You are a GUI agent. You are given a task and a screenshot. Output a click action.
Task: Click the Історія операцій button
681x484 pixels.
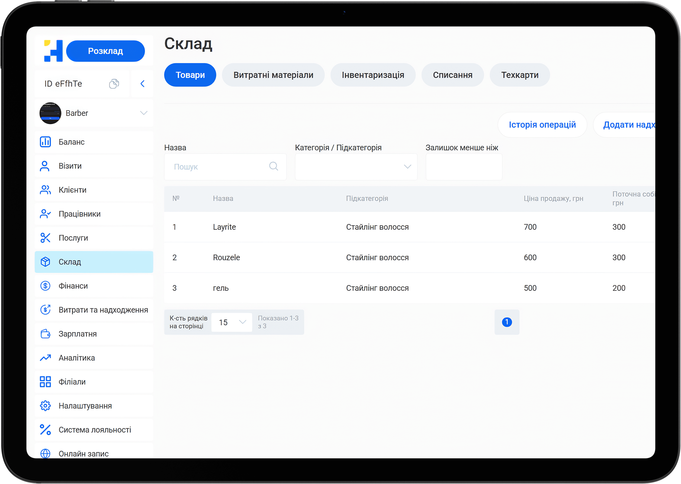click(x=542, y=125)
